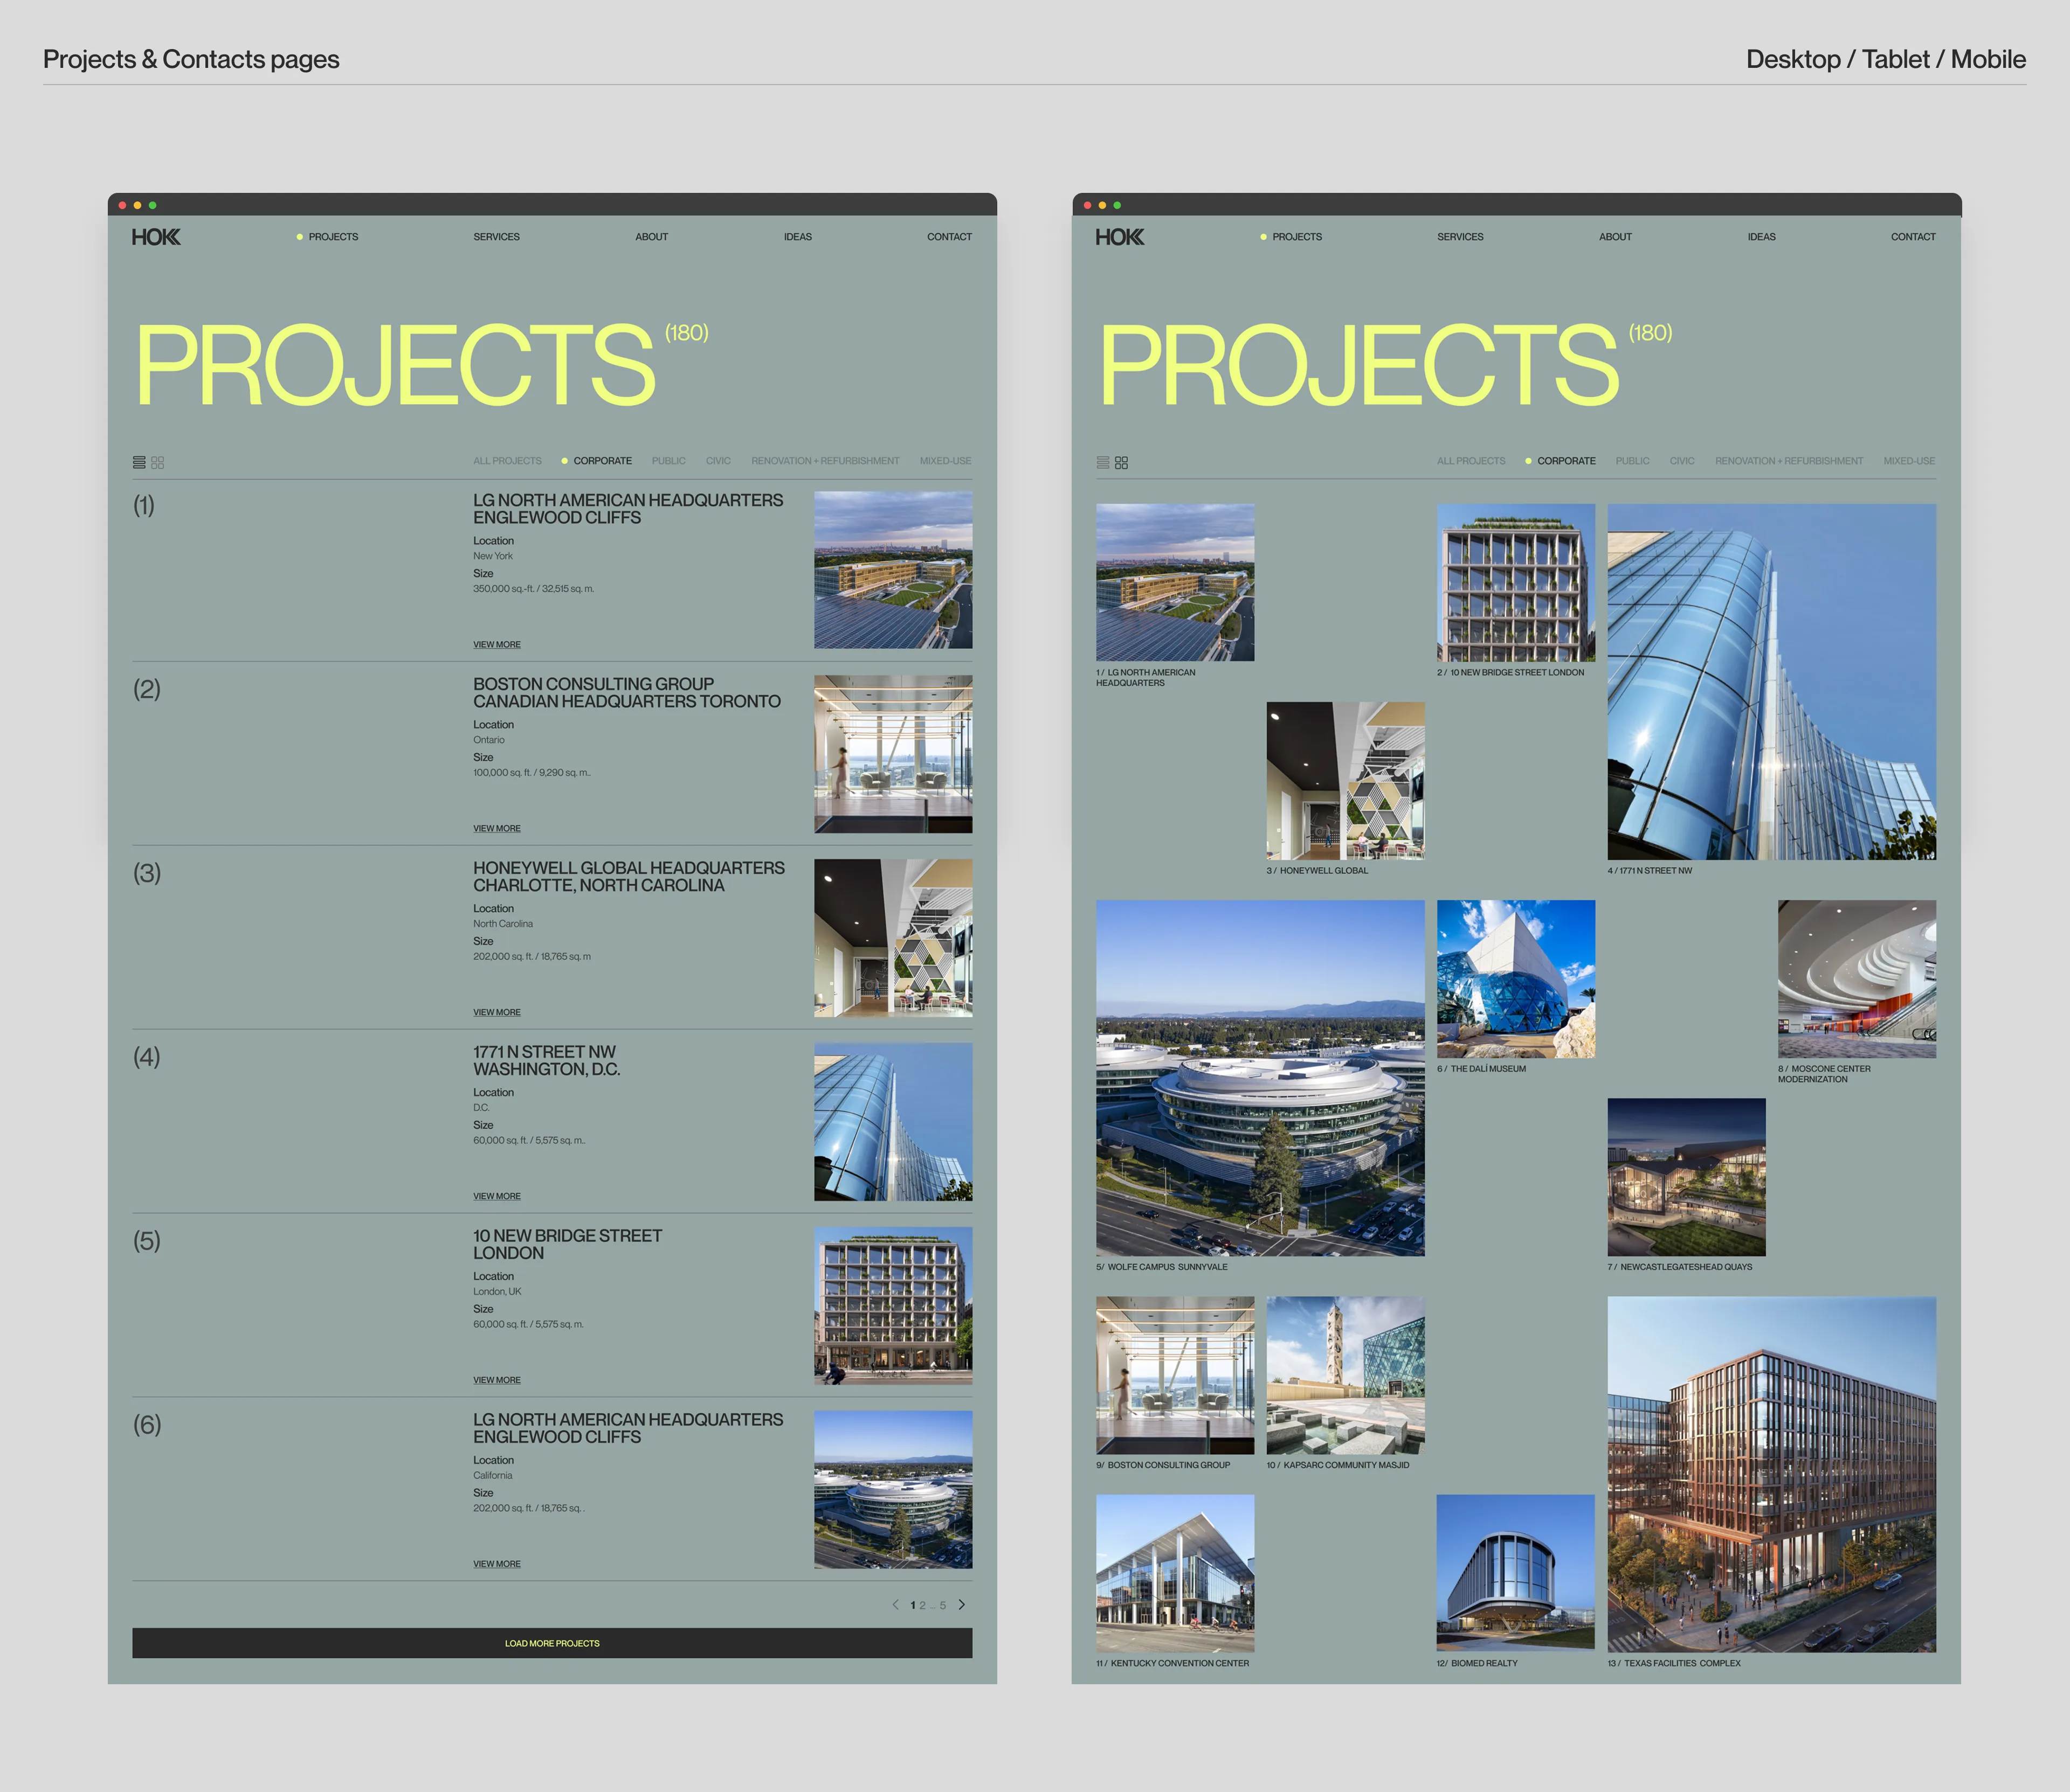This screenshot has width=2070, height=1792.
Task: Filter by Renovation + Refurbishment in right window
Action: (x=1789, y=461)
